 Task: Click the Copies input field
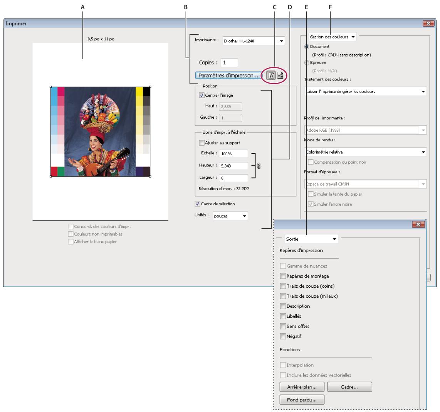(x=229, y=62)
